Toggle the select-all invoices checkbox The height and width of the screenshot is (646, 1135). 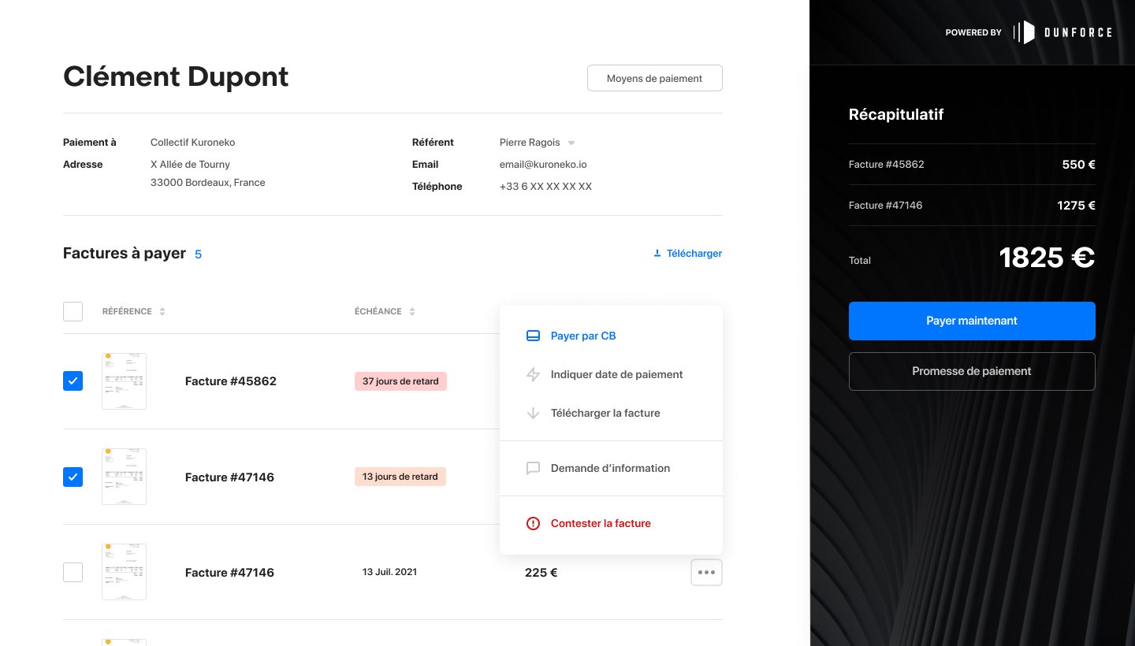coord(73,311)
